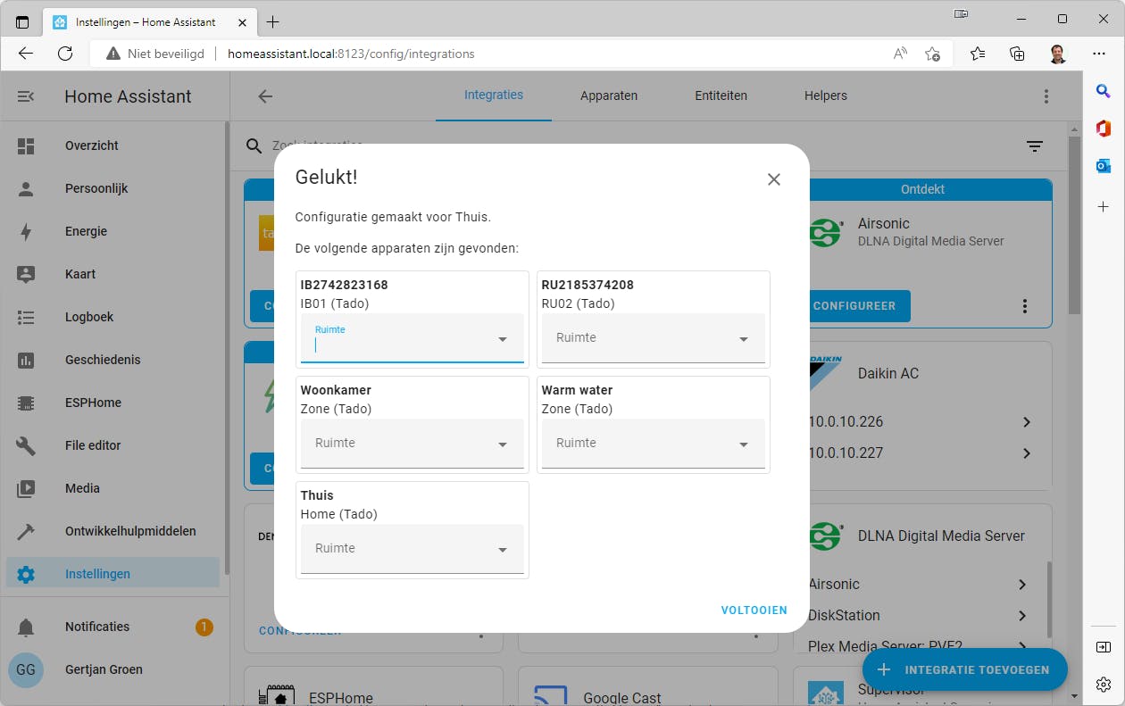Switch to the Entiteiten tab

coord(721,96)
